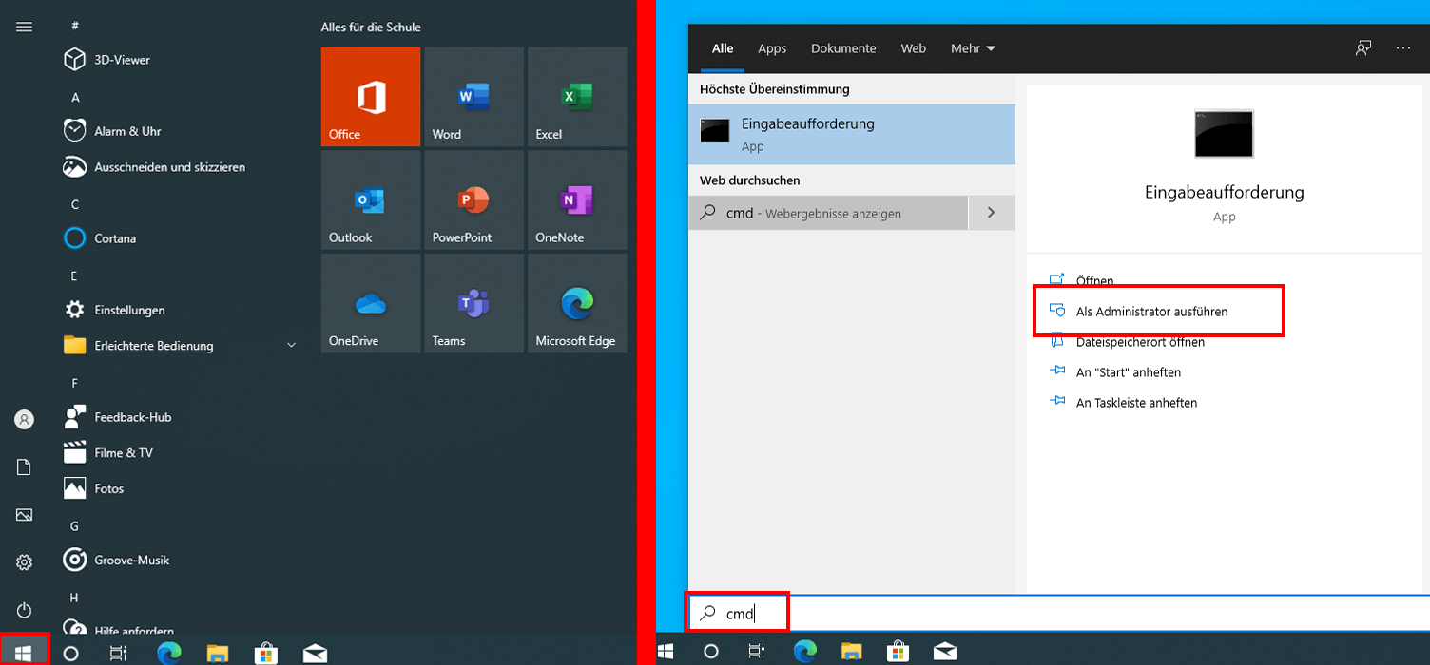Launch Excel from the Start tiles
Screen dimensions: 1430x665
pyautogui.click(x=576, y=97)
